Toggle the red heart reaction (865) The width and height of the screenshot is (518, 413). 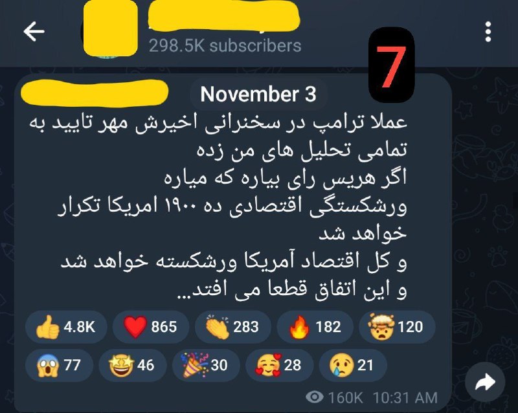coord(151,327)
